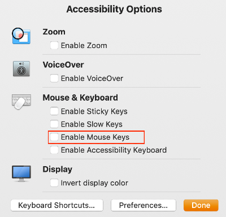Click the VoiceOver accessibility icon
Viewport: 226px width, 217px height.
coord(21,68)
